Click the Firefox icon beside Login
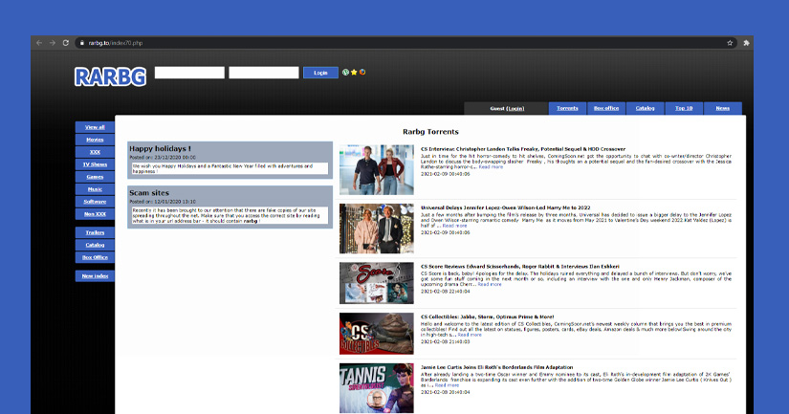789x414 pixels. [362, 73]
